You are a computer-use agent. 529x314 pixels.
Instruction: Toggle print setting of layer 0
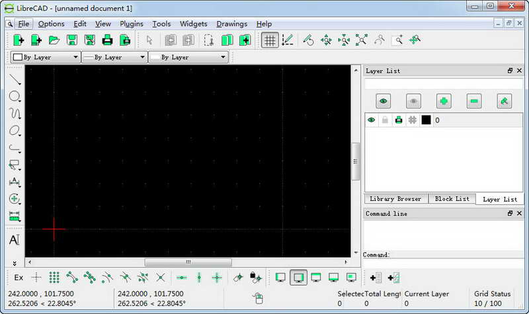click(x=399, y=120)
